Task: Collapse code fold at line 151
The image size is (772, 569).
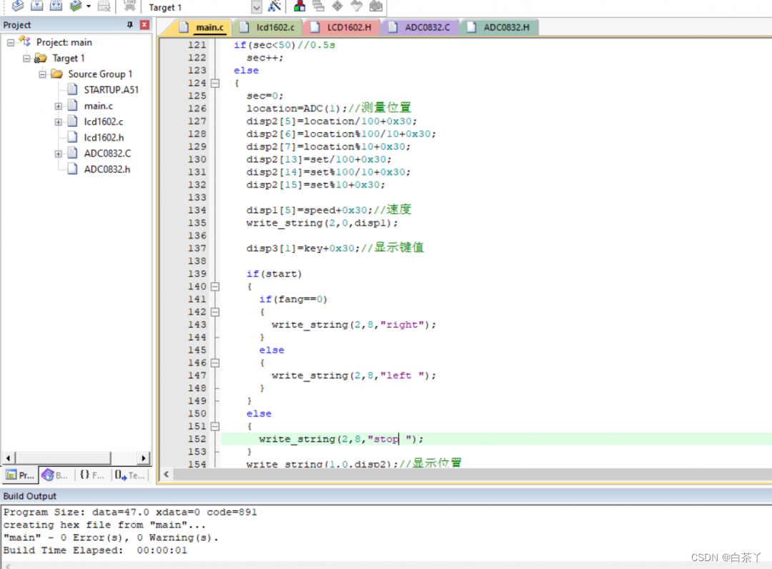Action: coord(215,427)
